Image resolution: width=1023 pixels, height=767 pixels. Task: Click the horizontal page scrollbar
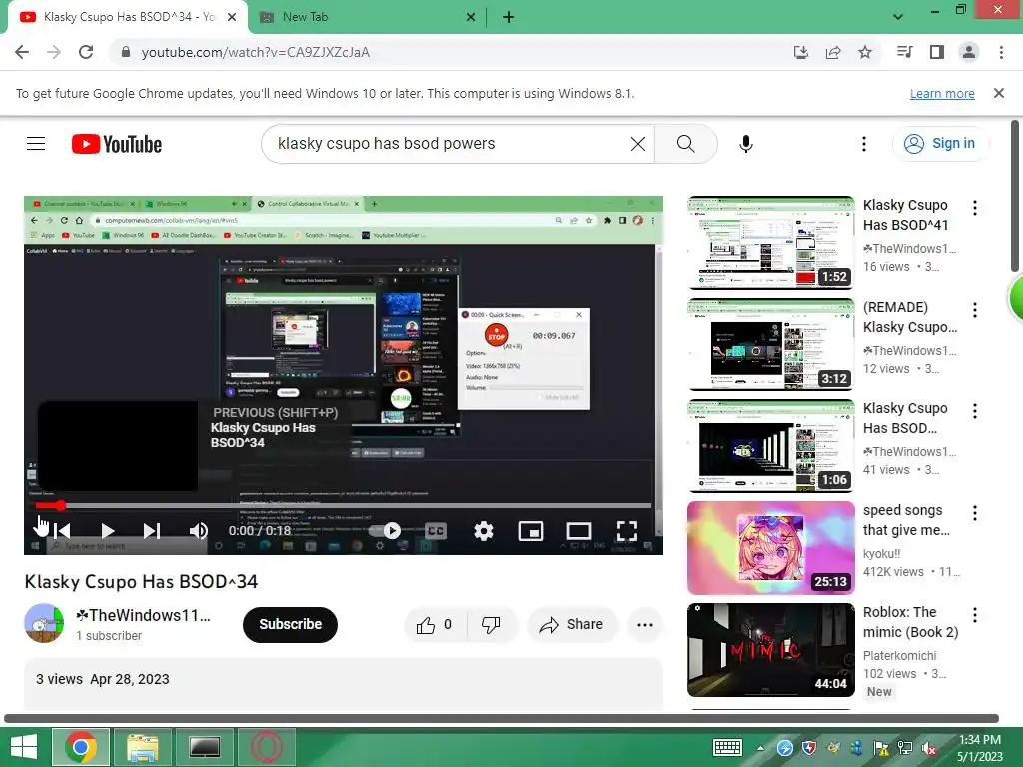tap(502, 718)
